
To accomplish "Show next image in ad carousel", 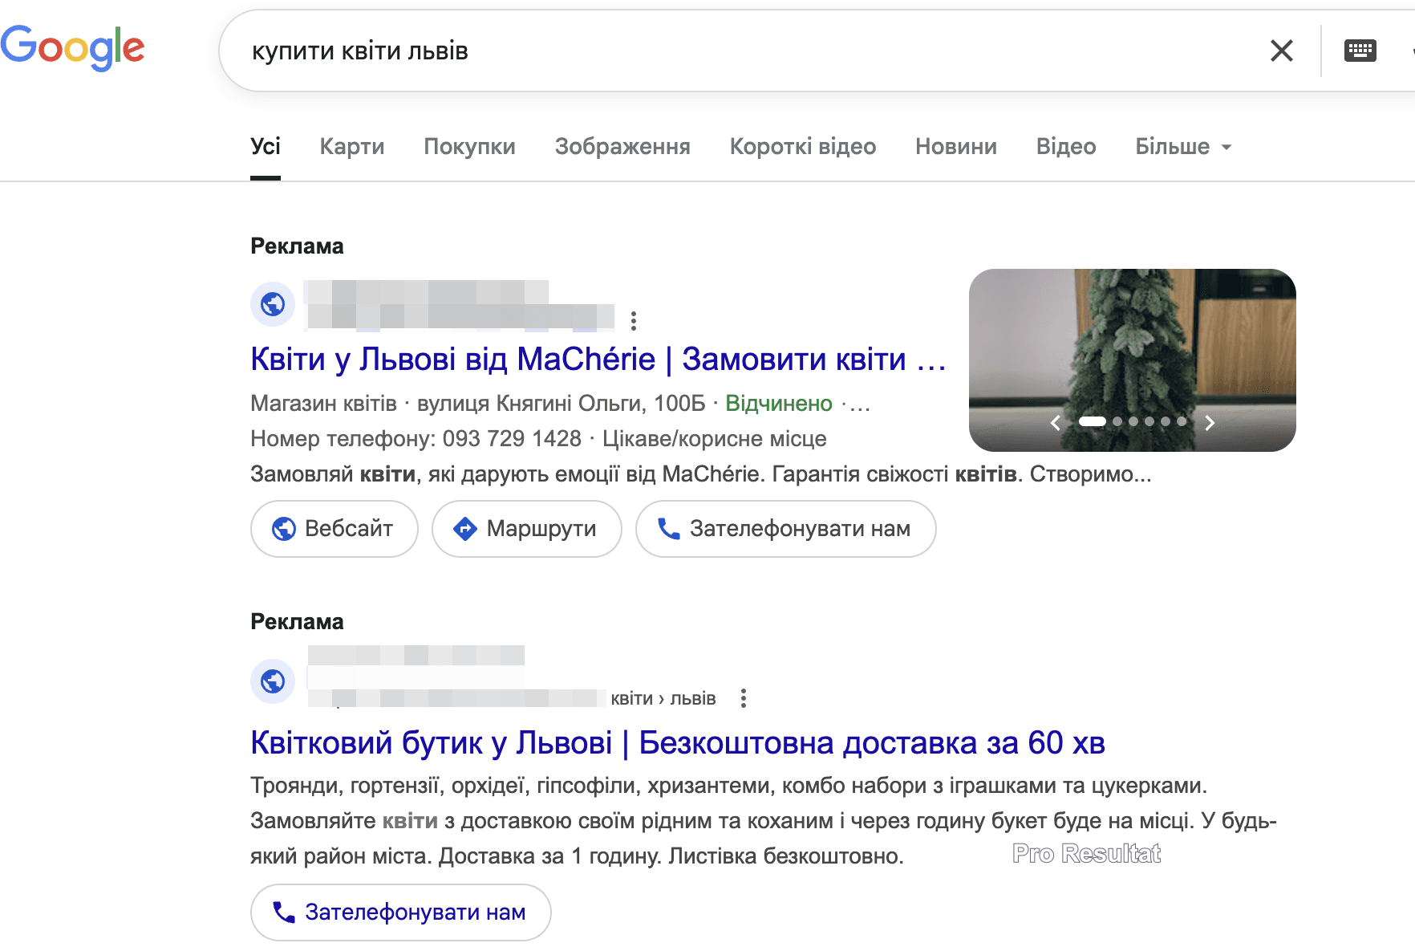I will [1210, 423].
